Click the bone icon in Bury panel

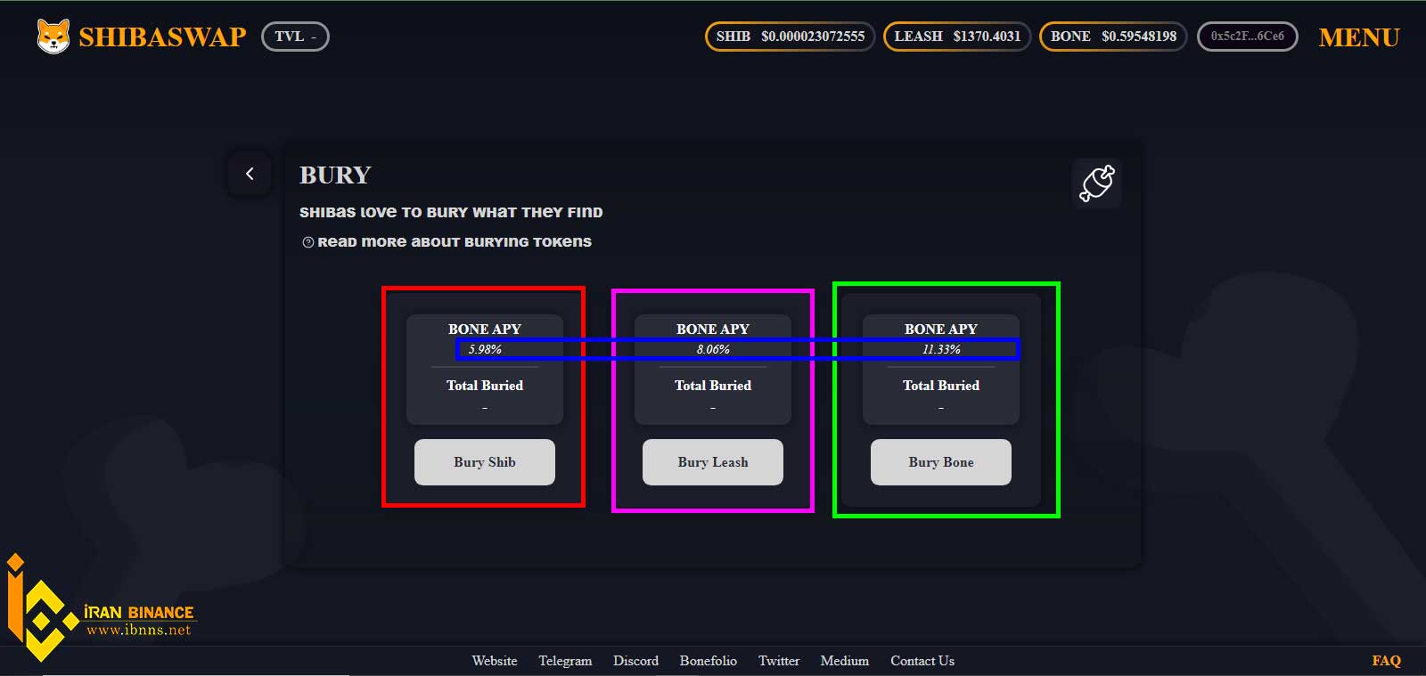(x=1097, y=183)
